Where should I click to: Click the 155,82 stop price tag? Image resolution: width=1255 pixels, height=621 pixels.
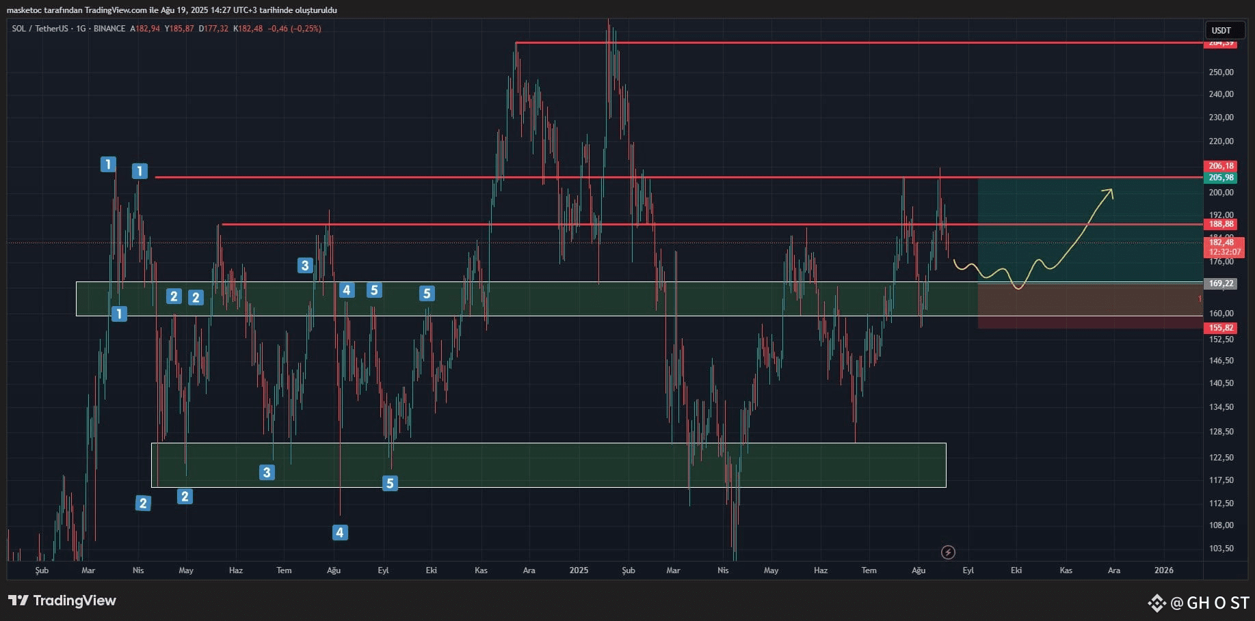click(1221, 328)
